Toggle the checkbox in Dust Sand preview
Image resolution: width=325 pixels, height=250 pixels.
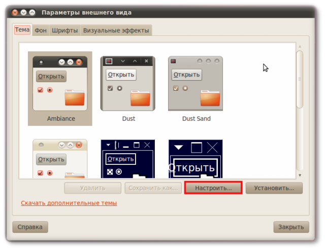click(176, 88)
